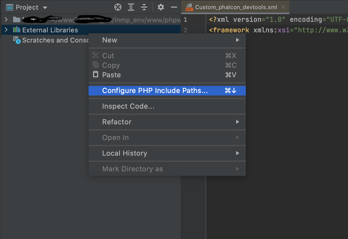This screenshot has width=348, height=239.
Task: Choose Paste from the context menu
Action: click(x=112, y=75)
